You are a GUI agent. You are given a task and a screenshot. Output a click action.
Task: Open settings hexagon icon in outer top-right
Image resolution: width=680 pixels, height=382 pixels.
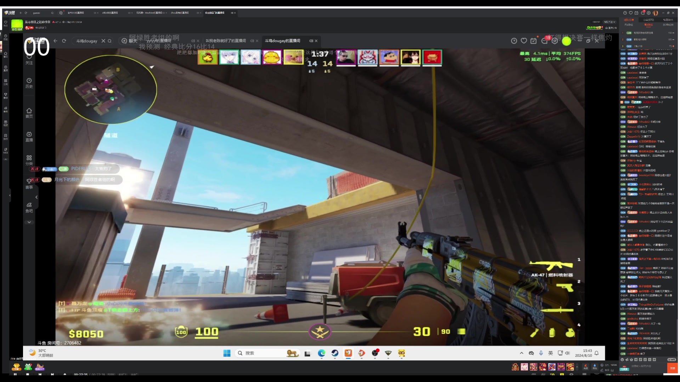coord(649,13)
